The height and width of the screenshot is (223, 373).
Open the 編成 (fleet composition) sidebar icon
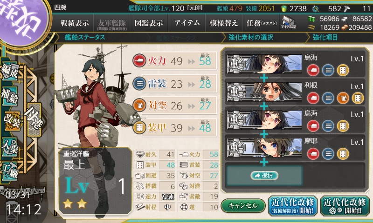point(10,71)
